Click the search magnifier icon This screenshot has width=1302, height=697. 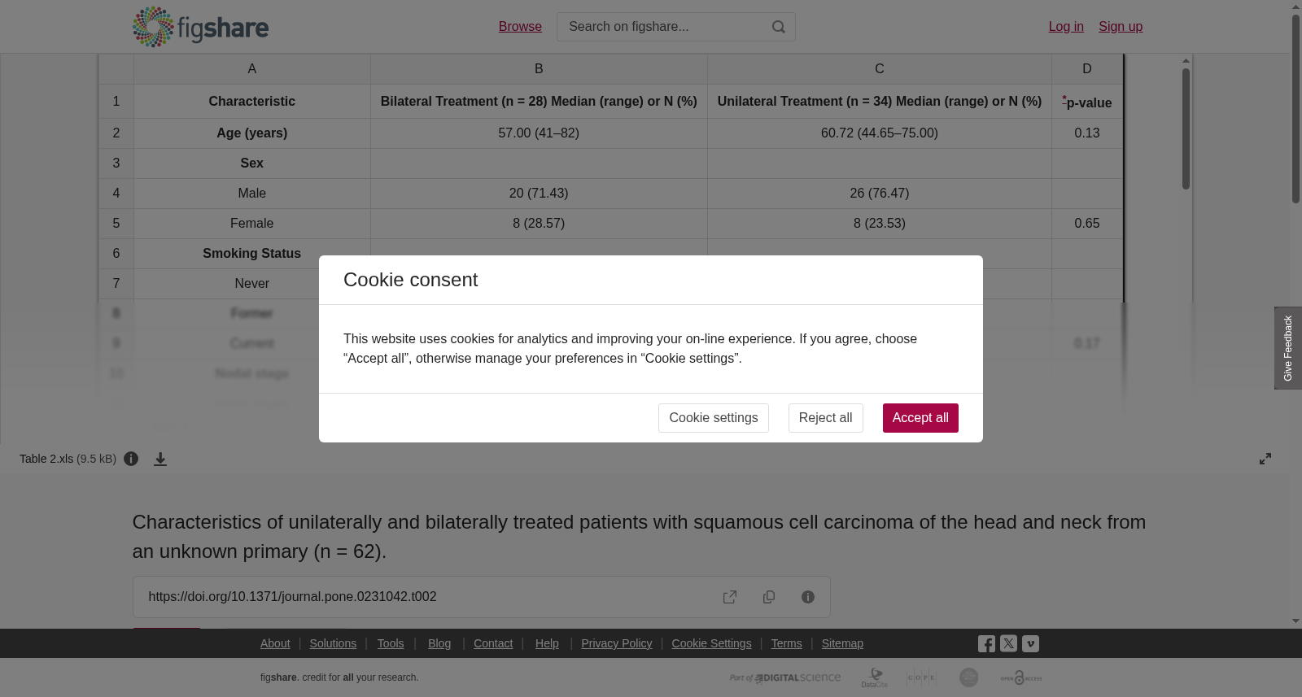pos(779,27)
